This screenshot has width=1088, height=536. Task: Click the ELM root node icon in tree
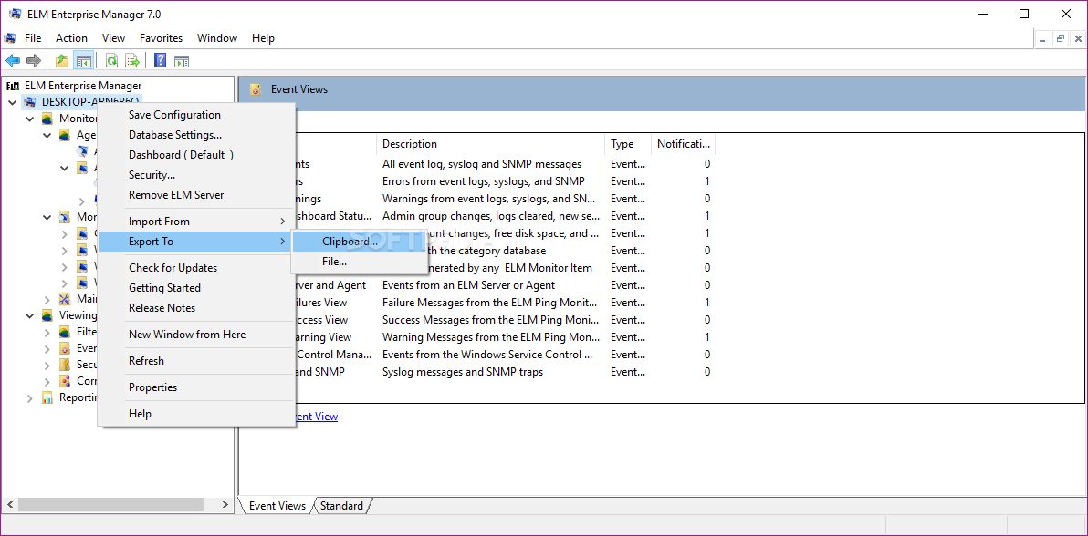pyautogui.click(x=13, y=86)
